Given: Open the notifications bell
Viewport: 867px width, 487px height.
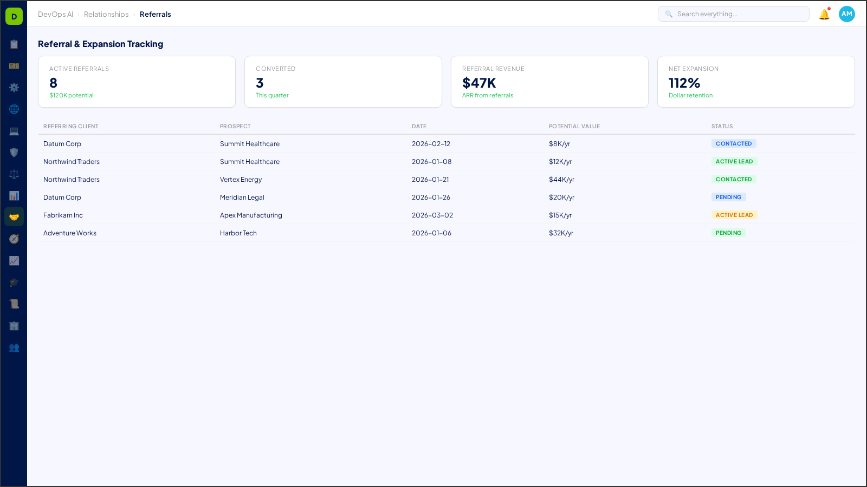Looking at the screenshot, I should click(x=823, y=14).
